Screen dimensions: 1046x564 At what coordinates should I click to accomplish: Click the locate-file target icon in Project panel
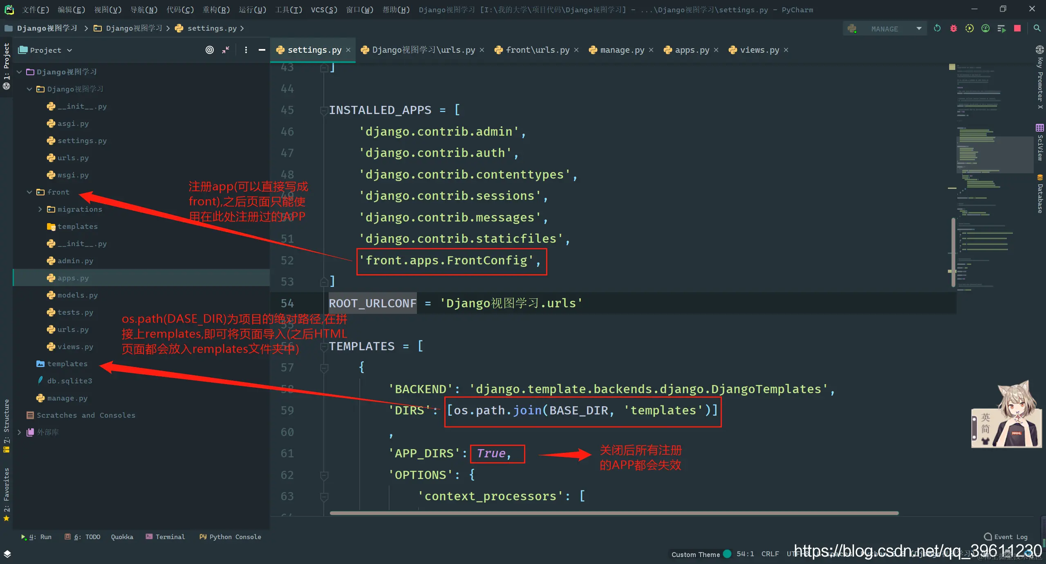(209, 50)
